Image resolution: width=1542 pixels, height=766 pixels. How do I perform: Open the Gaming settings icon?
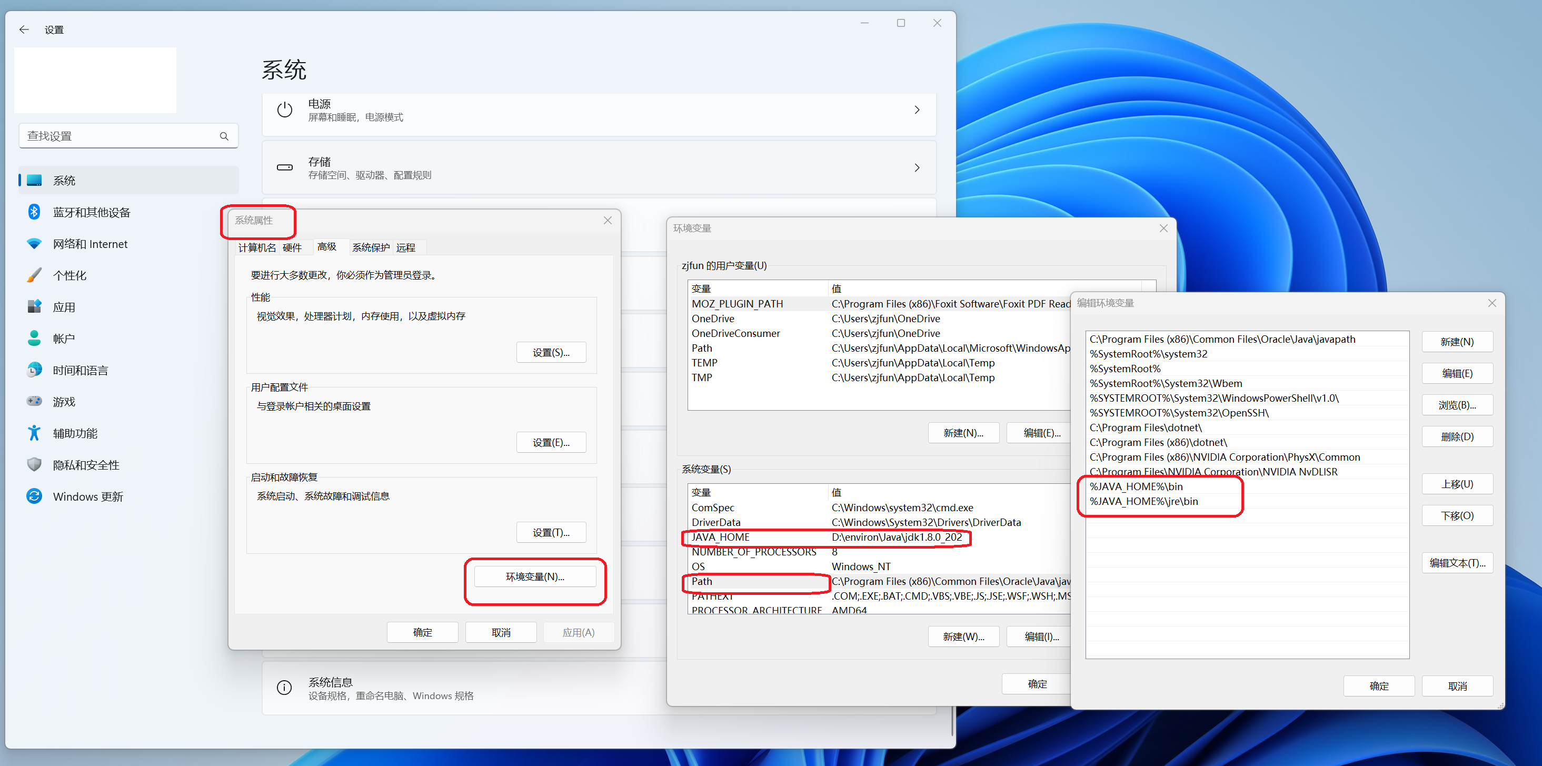click(x=34, y=402)
